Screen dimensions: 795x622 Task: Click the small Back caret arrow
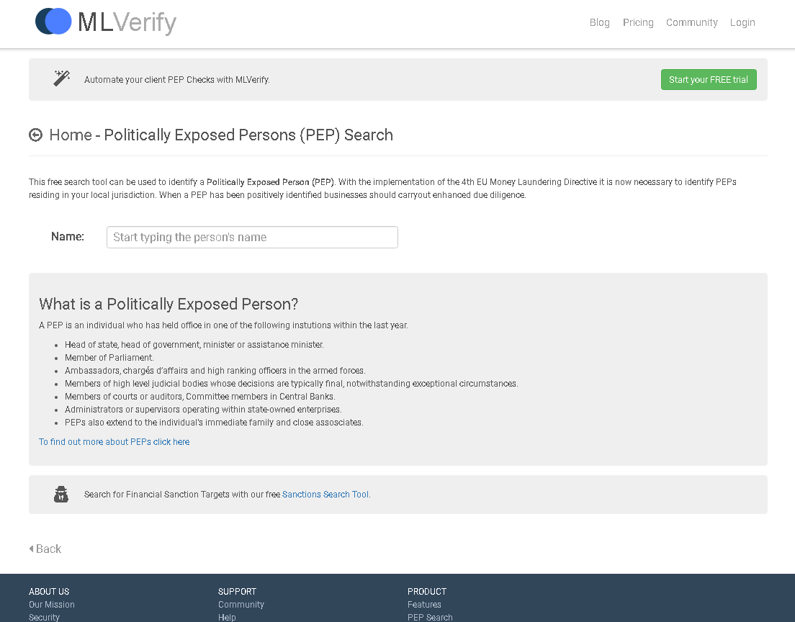pos(31,549)
